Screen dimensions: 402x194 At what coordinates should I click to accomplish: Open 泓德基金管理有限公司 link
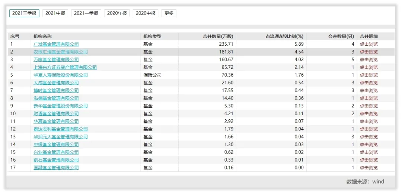coord(56,98)
